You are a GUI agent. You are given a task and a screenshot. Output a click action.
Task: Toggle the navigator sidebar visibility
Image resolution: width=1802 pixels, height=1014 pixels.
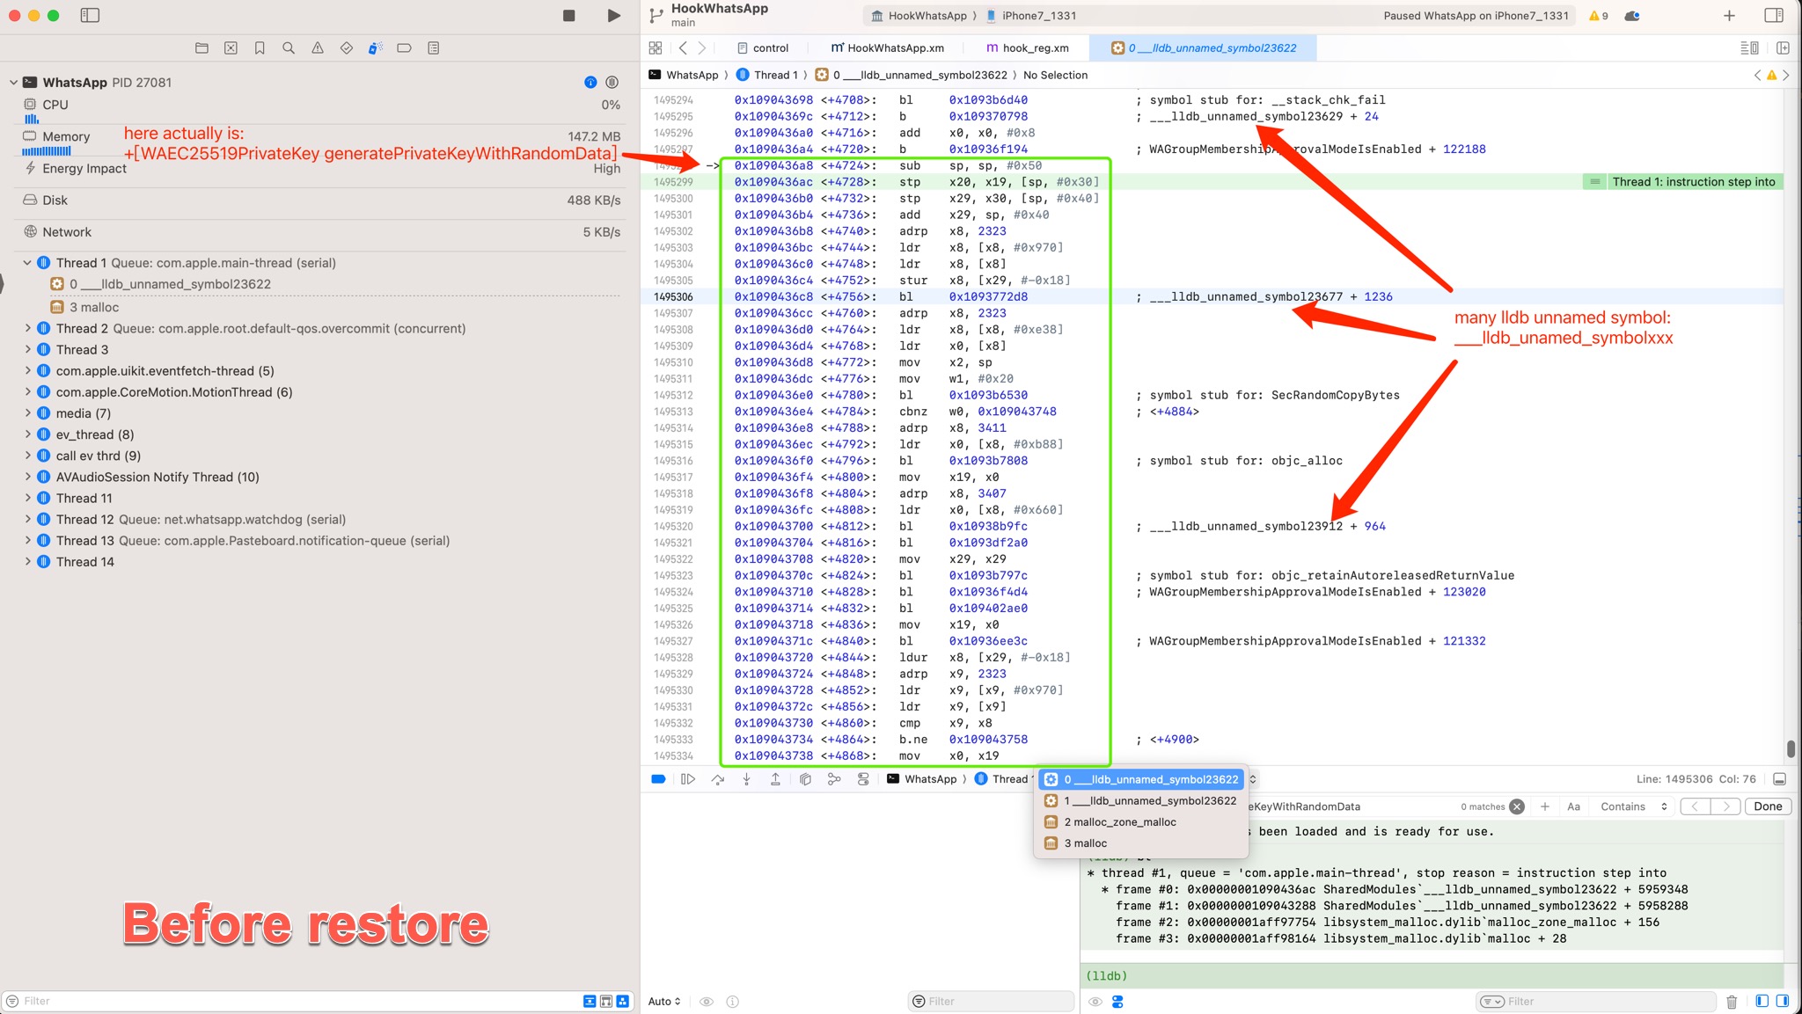[90, 15]
